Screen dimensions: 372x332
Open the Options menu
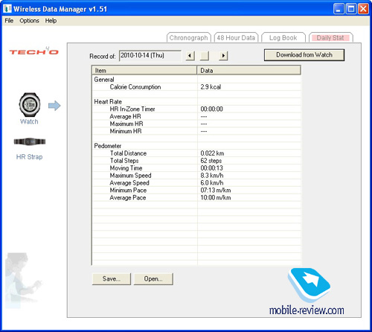[x=29, y=21]
